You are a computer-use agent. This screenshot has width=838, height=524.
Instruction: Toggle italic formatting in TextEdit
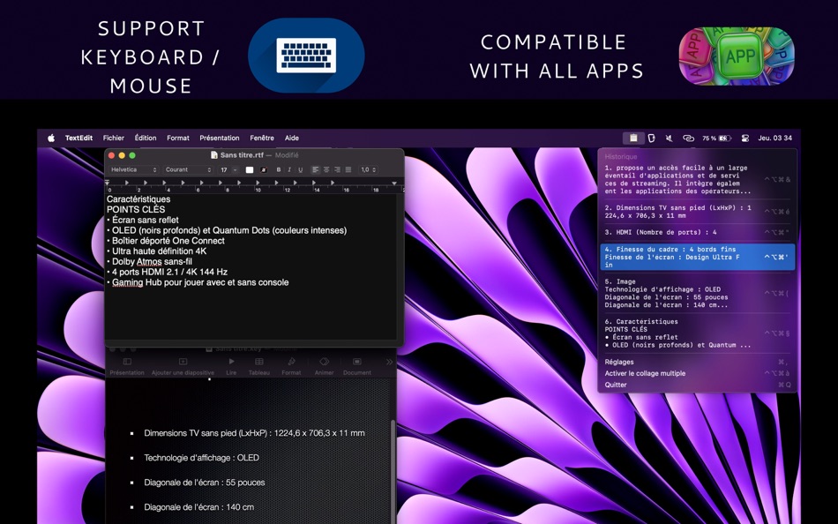[289, 169]
